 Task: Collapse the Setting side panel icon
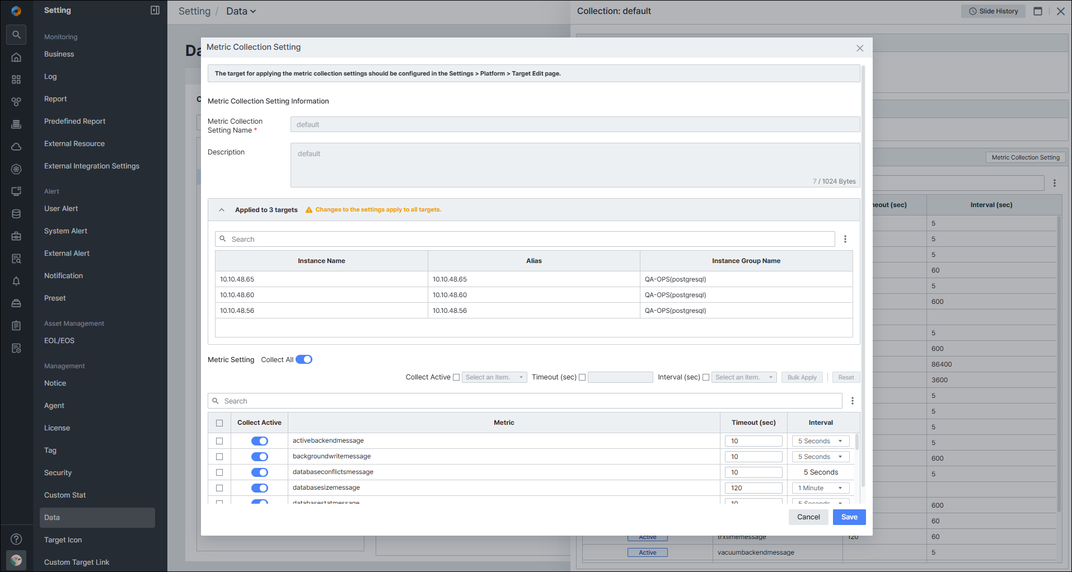click(155, 10)
